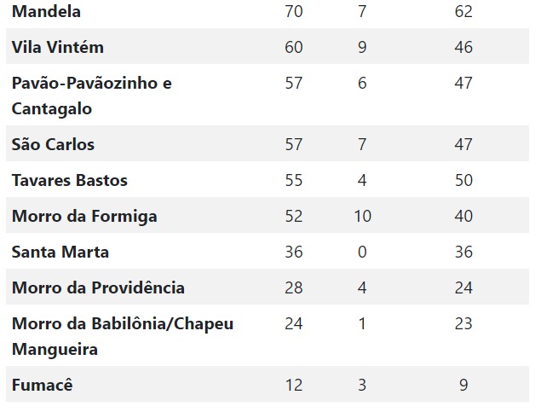Click value 0 in Santa Marta row
The height and width of the screenshot is (418, 541).
pos(362,252)
